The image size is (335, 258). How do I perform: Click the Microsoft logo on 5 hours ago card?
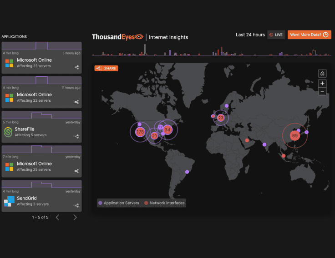click(9, 63)
